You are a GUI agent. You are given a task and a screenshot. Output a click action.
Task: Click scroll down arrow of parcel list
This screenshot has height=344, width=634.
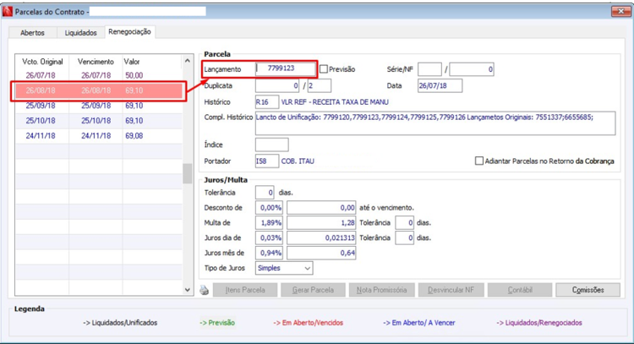[x=187, y=289]
